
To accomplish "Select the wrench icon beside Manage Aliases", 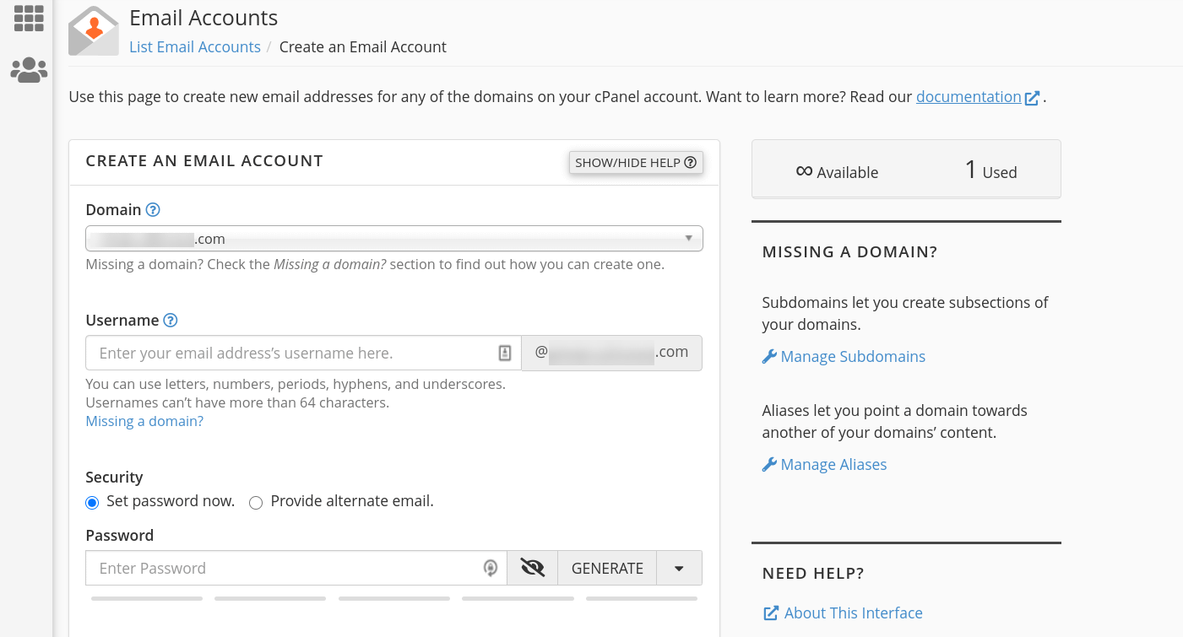I will (x=769, y=464).
